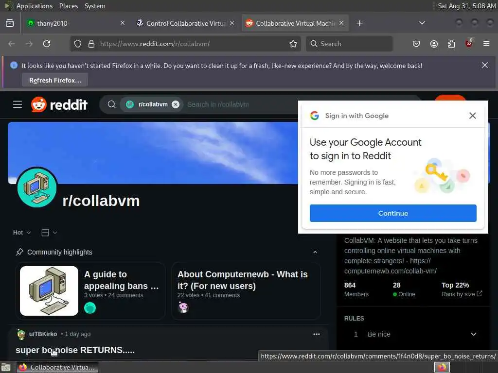Open the extensions puzzle icon
498x373 pixels.
(x=451, y=44)
